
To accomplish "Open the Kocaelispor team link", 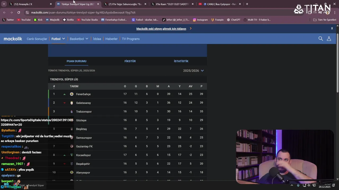I will pos(83,155).
